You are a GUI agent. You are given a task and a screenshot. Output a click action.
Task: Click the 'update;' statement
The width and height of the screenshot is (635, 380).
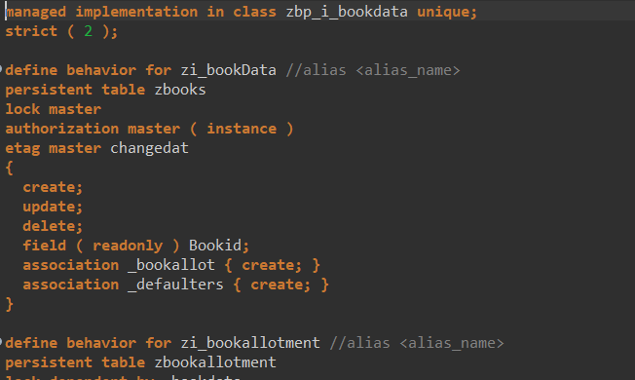point(53,207)
